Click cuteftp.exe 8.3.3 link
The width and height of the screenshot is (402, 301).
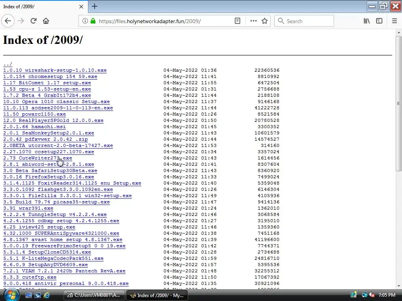(30, 277)
